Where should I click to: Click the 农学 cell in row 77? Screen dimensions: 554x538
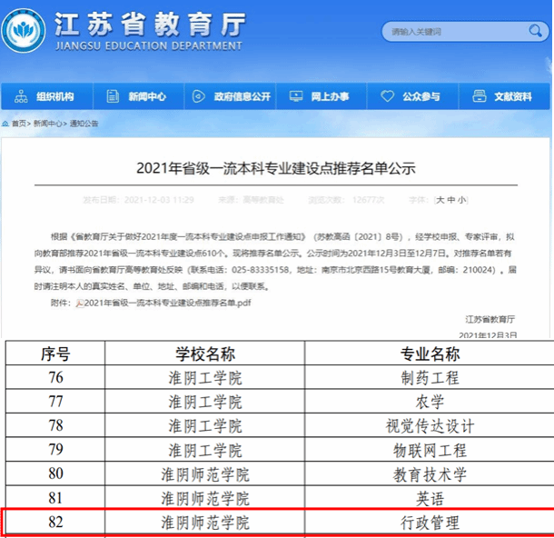point(430,402)
